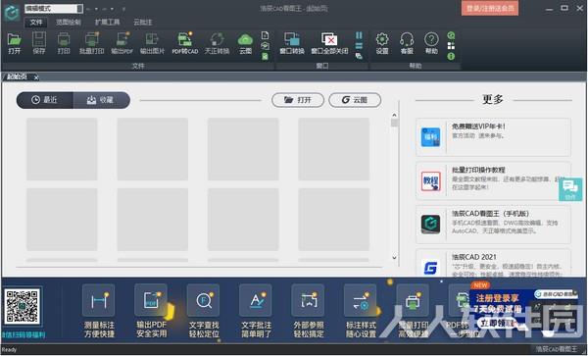Viewport: 588px width, 356px height.
Task: Contact 客服 support headset icon
Action: pyautogui.click(x=407, y=43)
